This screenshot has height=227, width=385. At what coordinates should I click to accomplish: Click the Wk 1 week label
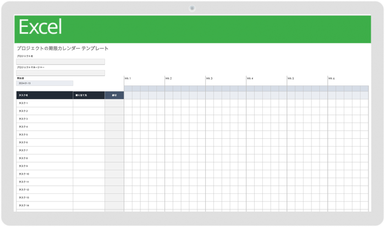[128, 78]
